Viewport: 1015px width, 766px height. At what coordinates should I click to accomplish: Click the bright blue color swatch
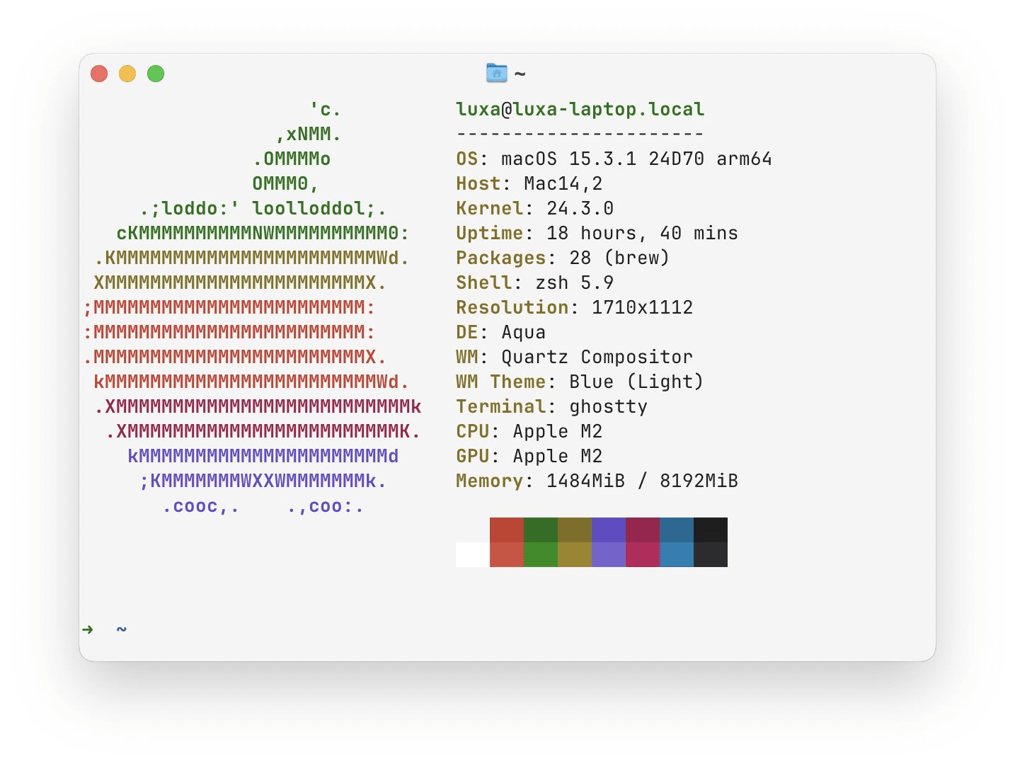tap(676, 554)
